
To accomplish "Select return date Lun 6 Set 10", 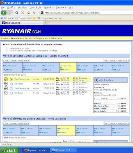I will (x=84, y=131).
